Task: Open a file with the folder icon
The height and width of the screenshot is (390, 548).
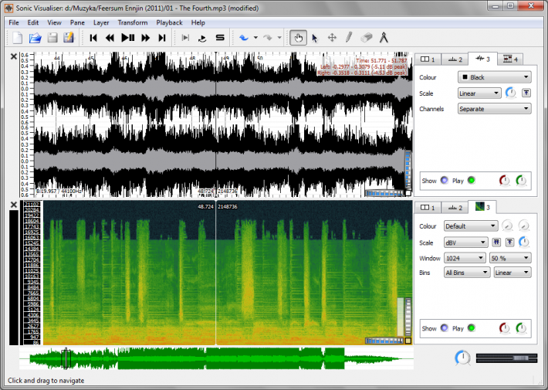Action: coord(35,38)
